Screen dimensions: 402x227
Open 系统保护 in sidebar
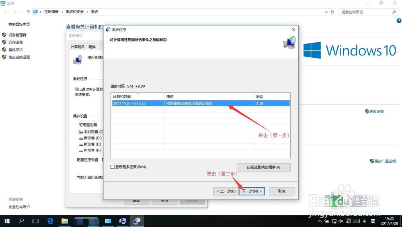click(x=15, y=50)
